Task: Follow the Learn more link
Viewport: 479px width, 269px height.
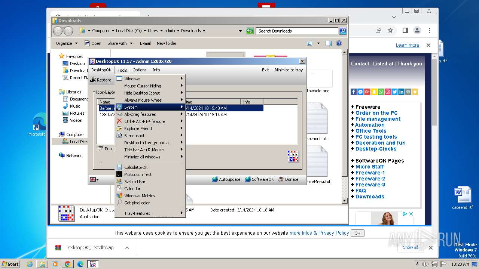Action: pos(408,45)
